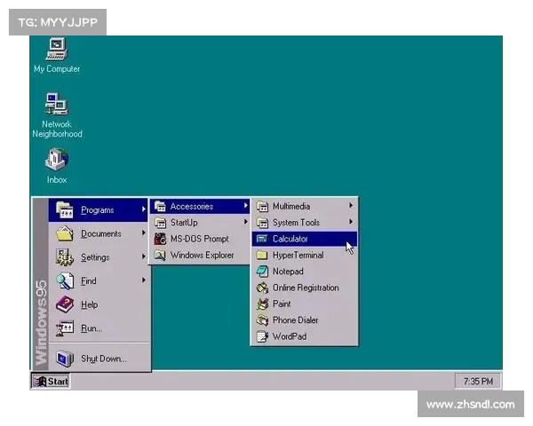Viewport: 533px width, 426px height.
Task: Click the Notepad icon
Action: (x=262, y=272)
